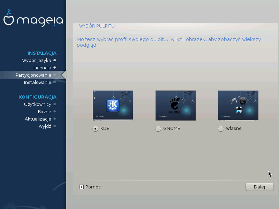Select the Użytkownicy configuration step
Viewport: 279px width, 209px height.
38,104
